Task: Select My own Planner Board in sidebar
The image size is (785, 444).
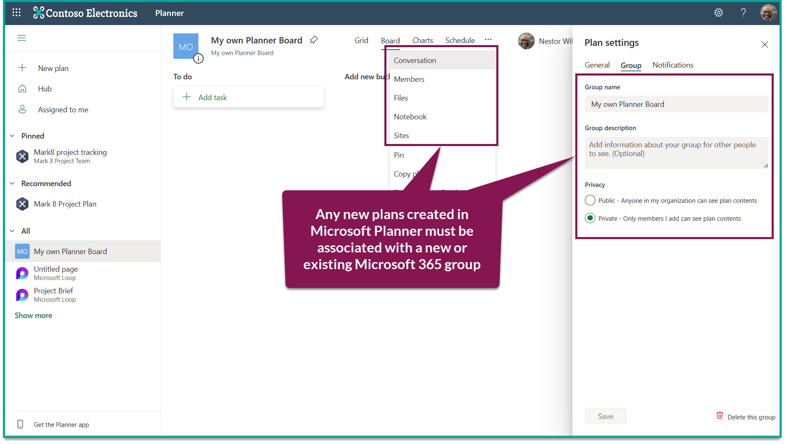Action: [x=83, y=251]
